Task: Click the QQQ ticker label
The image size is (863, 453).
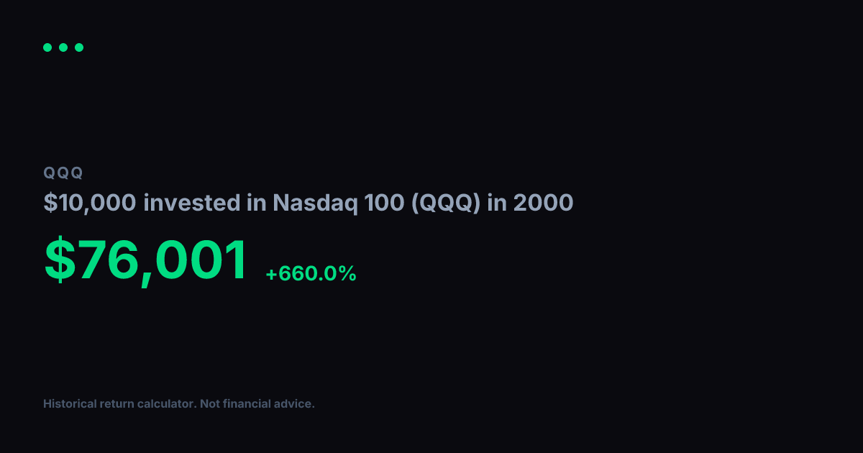Action: coord(63,173)
